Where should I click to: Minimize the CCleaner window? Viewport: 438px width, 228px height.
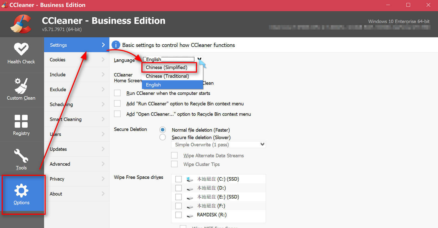[388, 5]
